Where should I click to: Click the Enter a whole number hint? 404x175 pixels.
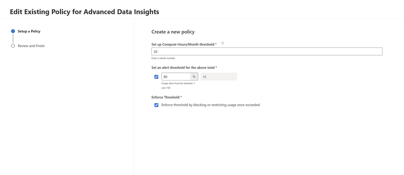click(163, 58)
